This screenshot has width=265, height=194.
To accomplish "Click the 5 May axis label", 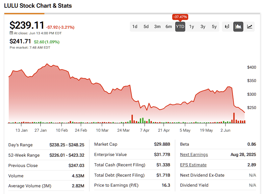I will (185, 130).
